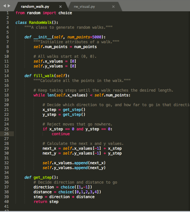The width and height of the screenshot is (190, 212).
Task: Click 'choice([1,-1])' on line 37
Action: coord(76,187)
